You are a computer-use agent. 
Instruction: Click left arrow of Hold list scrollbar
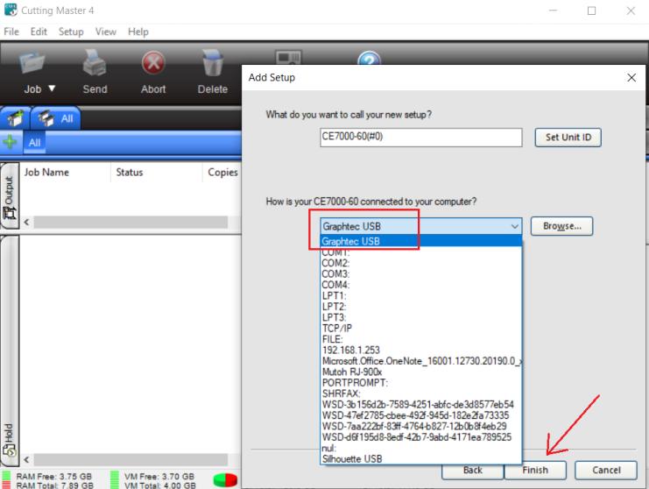coord(26,459)
